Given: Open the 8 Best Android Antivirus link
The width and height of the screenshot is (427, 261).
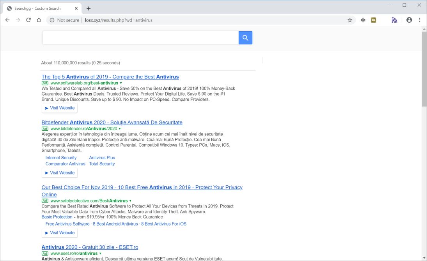Looking at the screenshot, I should tap(115, 224).
